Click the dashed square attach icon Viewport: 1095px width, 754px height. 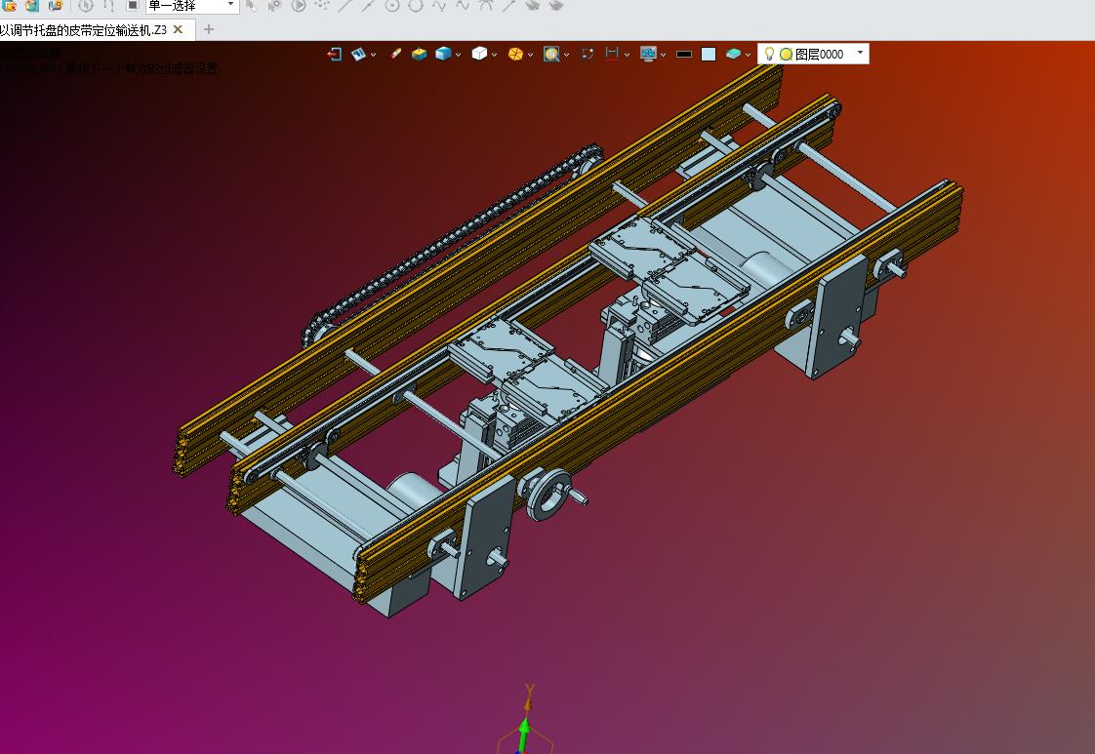588,54
